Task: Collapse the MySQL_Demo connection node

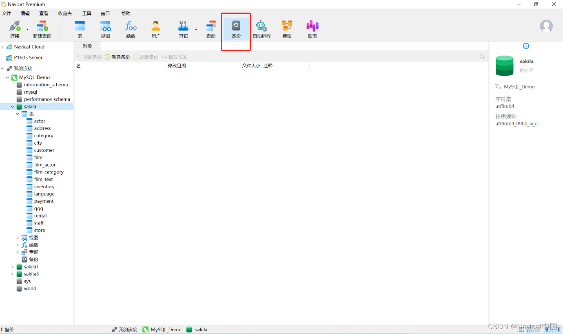Action: [x=8, y=77]
